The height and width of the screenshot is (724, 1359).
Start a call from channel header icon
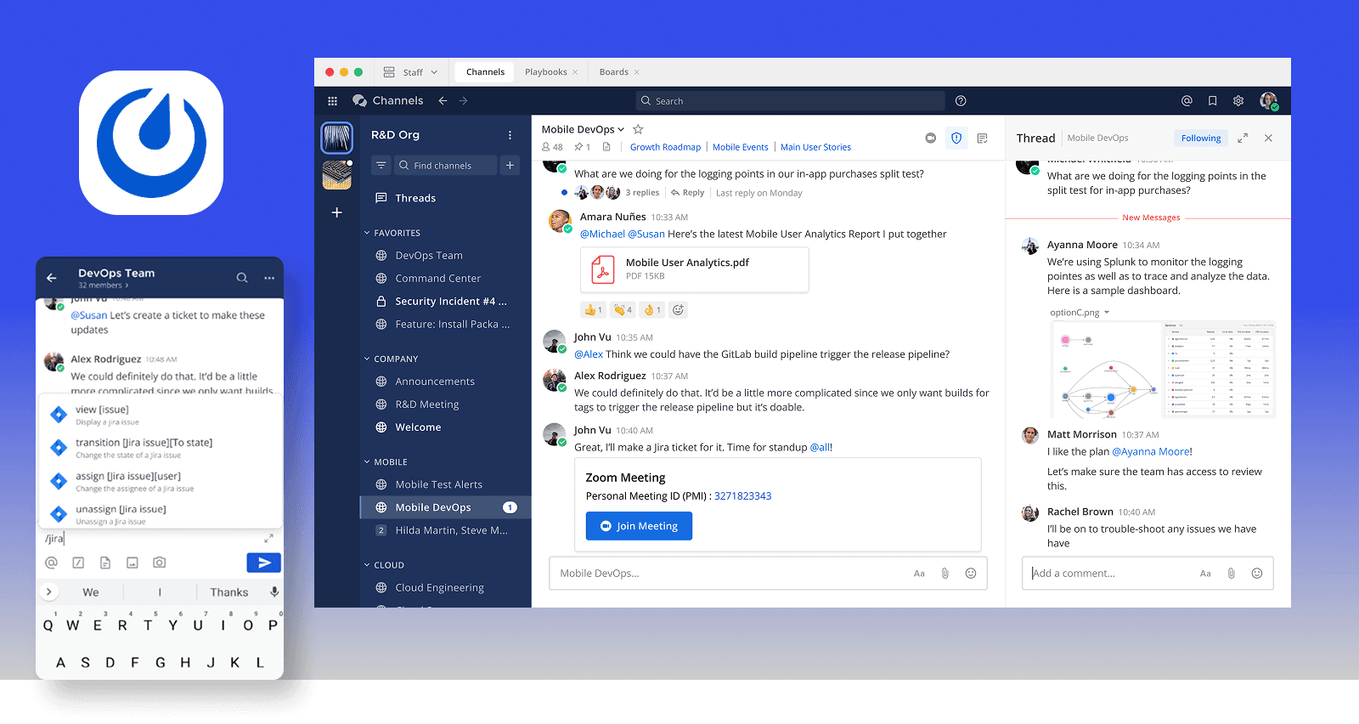[x=931, y=138]
